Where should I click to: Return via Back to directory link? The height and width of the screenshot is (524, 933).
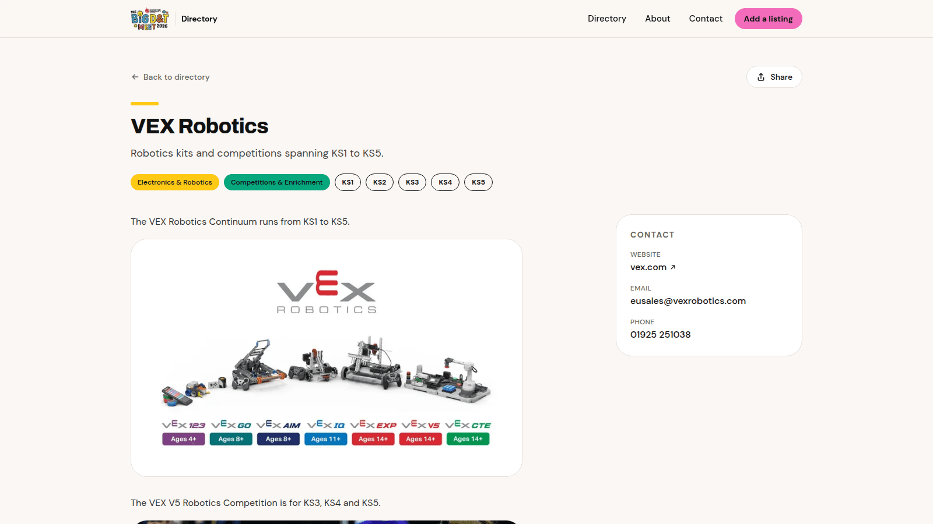tap(170, 77)
